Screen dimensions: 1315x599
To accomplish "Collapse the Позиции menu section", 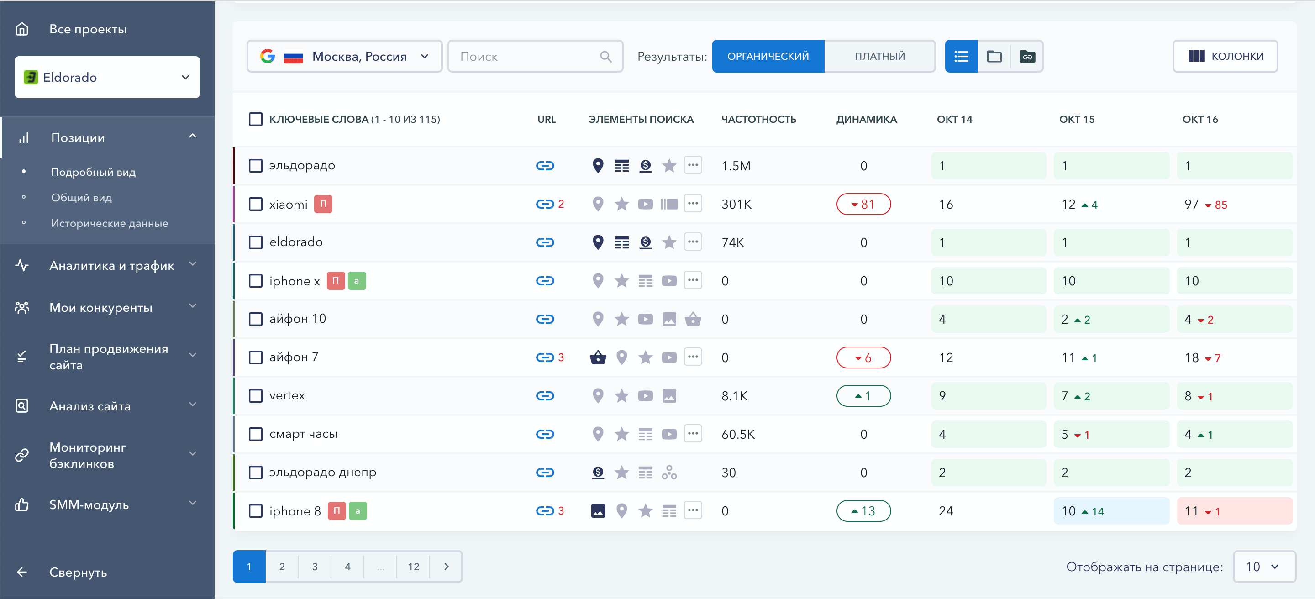I will coord(192,136).
